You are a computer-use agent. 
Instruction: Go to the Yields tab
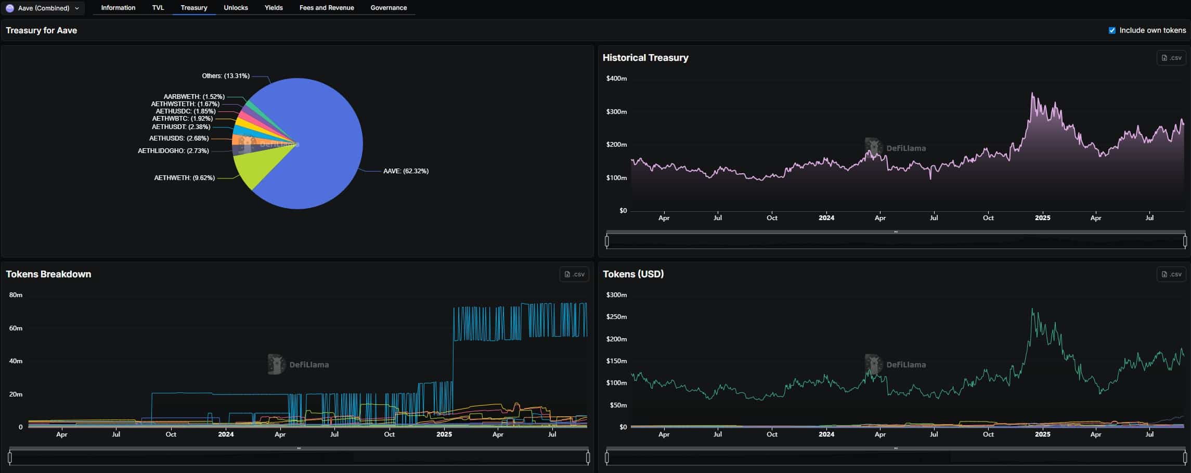click(274, 8)
